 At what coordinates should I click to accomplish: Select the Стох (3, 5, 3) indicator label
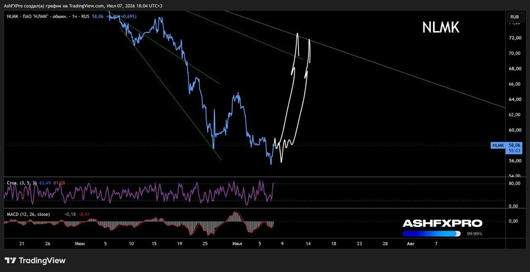click(22, 183)
